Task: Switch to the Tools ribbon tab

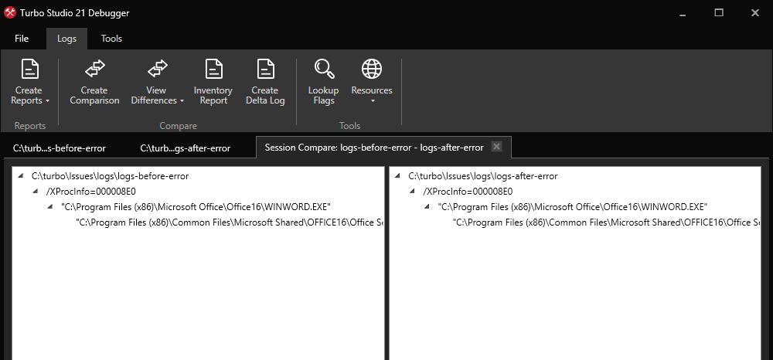Action: [x=111, y=39]
